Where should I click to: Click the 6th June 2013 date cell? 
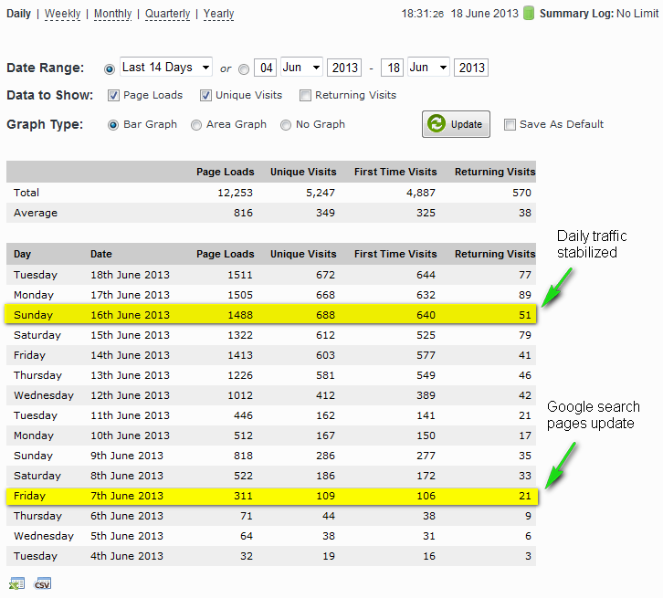click(x=126, y=516)
